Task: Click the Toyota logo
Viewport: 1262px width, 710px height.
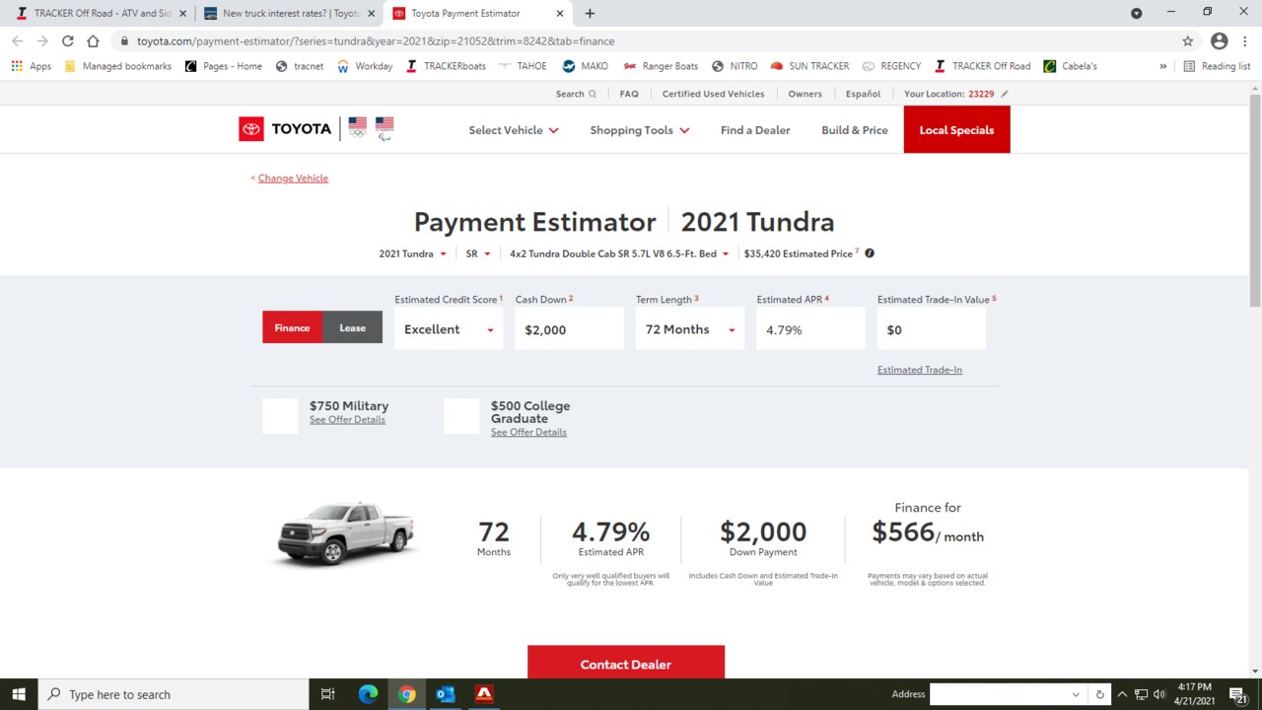Action: (x=285, y=129)
